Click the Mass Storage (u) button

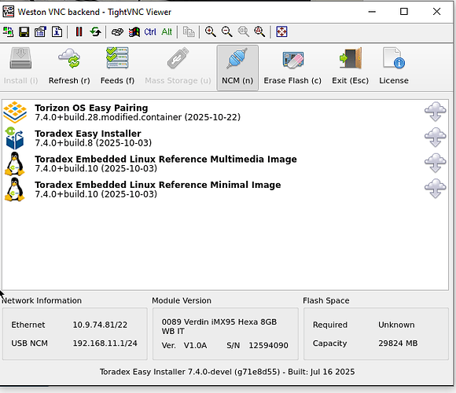[178, 67]
